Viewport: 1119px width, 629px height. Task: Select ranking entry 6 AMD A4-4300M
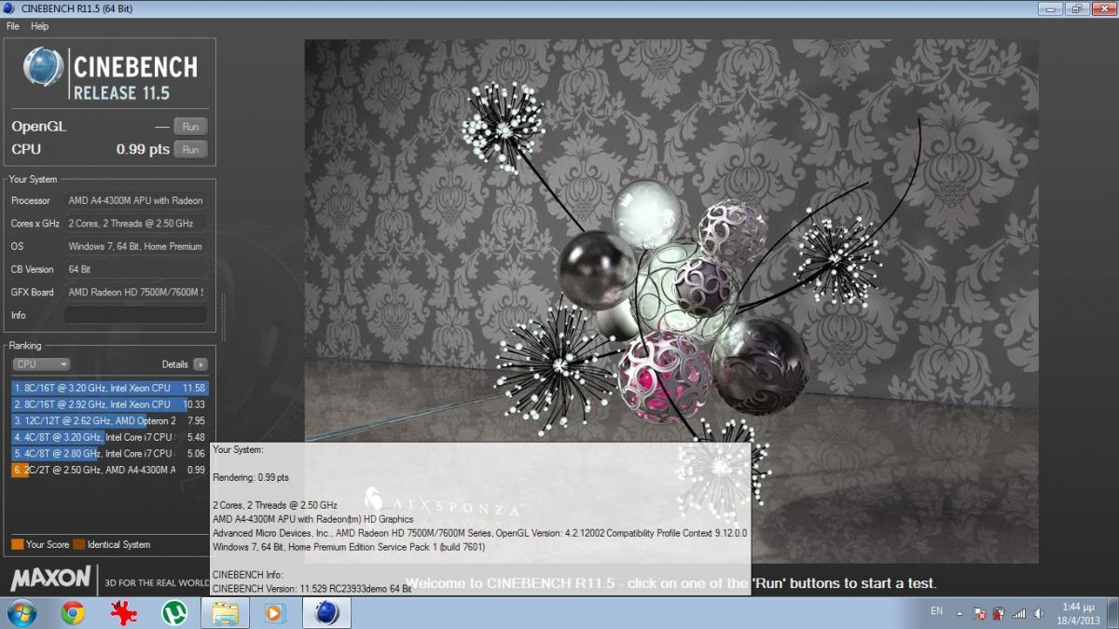pyautogui.click(x=109, y=471)
